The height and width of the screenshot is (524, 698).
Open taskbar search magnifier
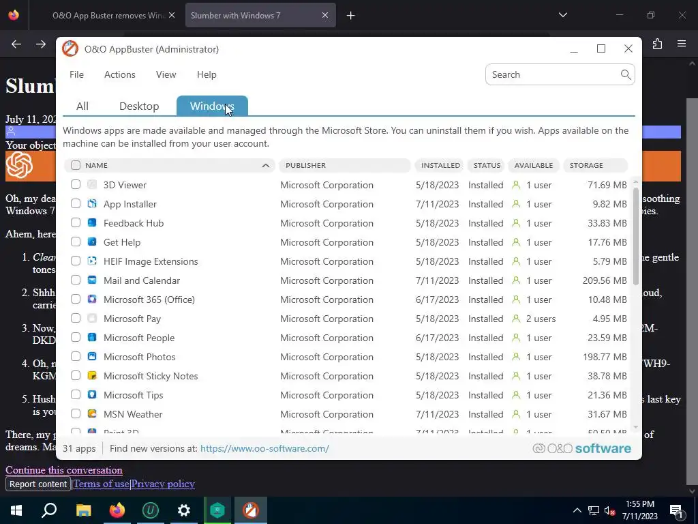coord(49,510)
